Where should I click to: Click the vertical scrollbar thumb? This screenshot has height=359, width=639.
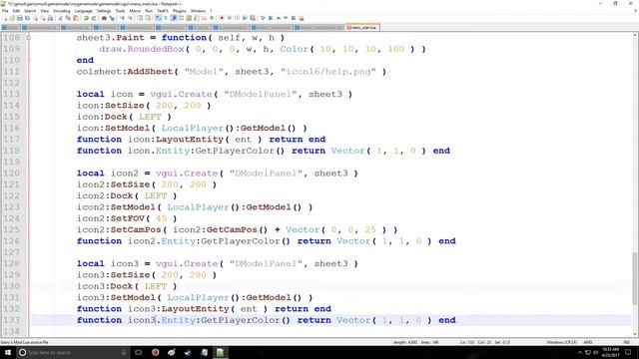635,278
